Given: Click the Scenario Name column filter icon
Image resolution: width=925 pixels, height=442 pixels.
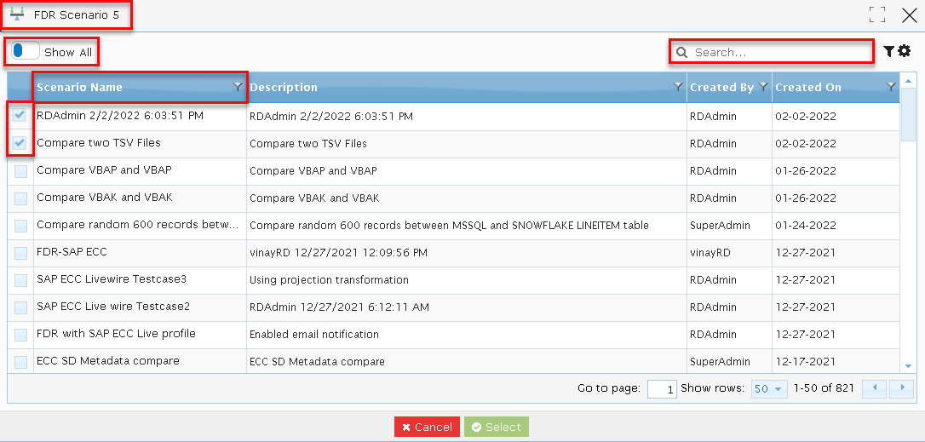Looking at the screenshot, I should (237, 87).
